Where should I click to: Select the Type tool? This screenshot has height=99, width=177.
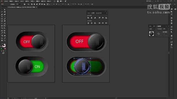(2, 16)
